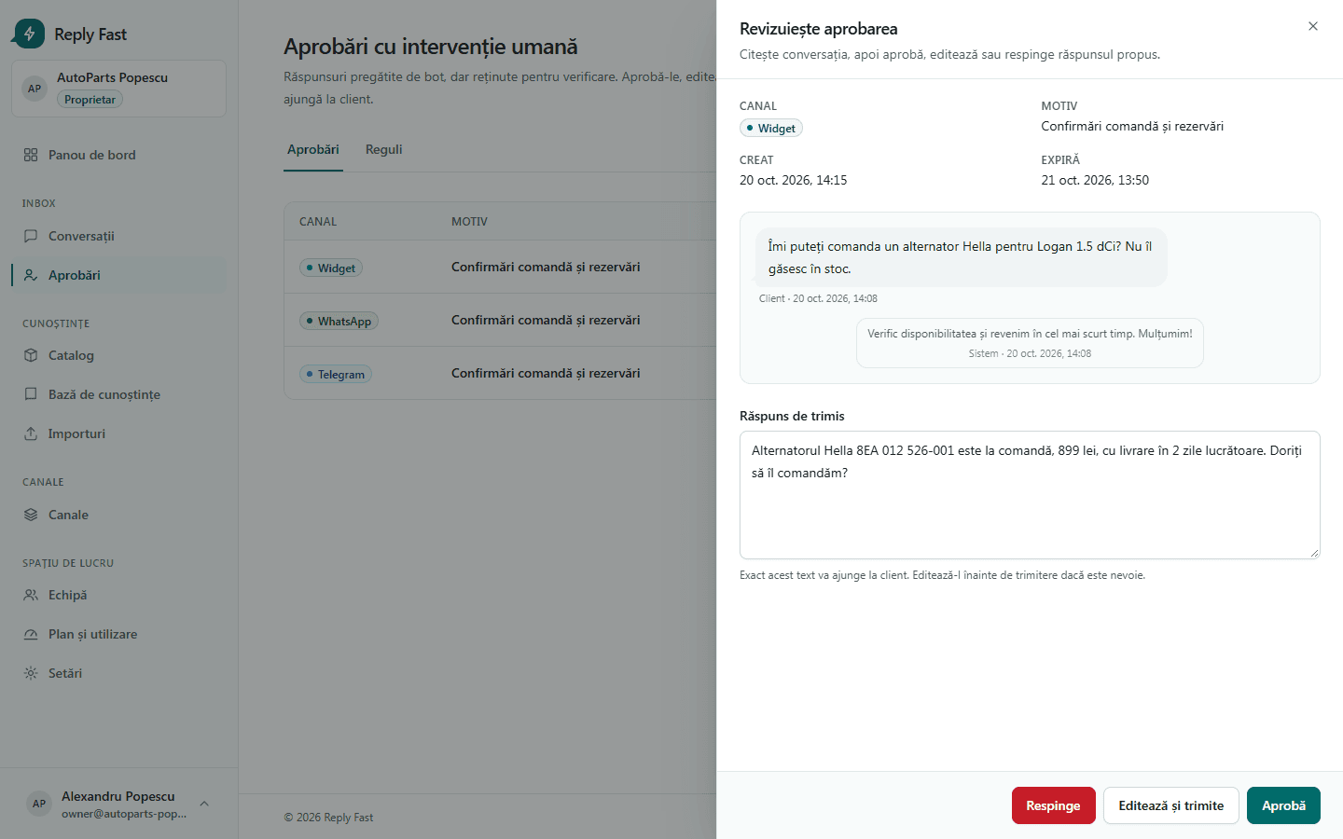Viewport: 1343px width, 839px height.
Task: Open the AutoParts Popescu workspace card
Action: 119,89
